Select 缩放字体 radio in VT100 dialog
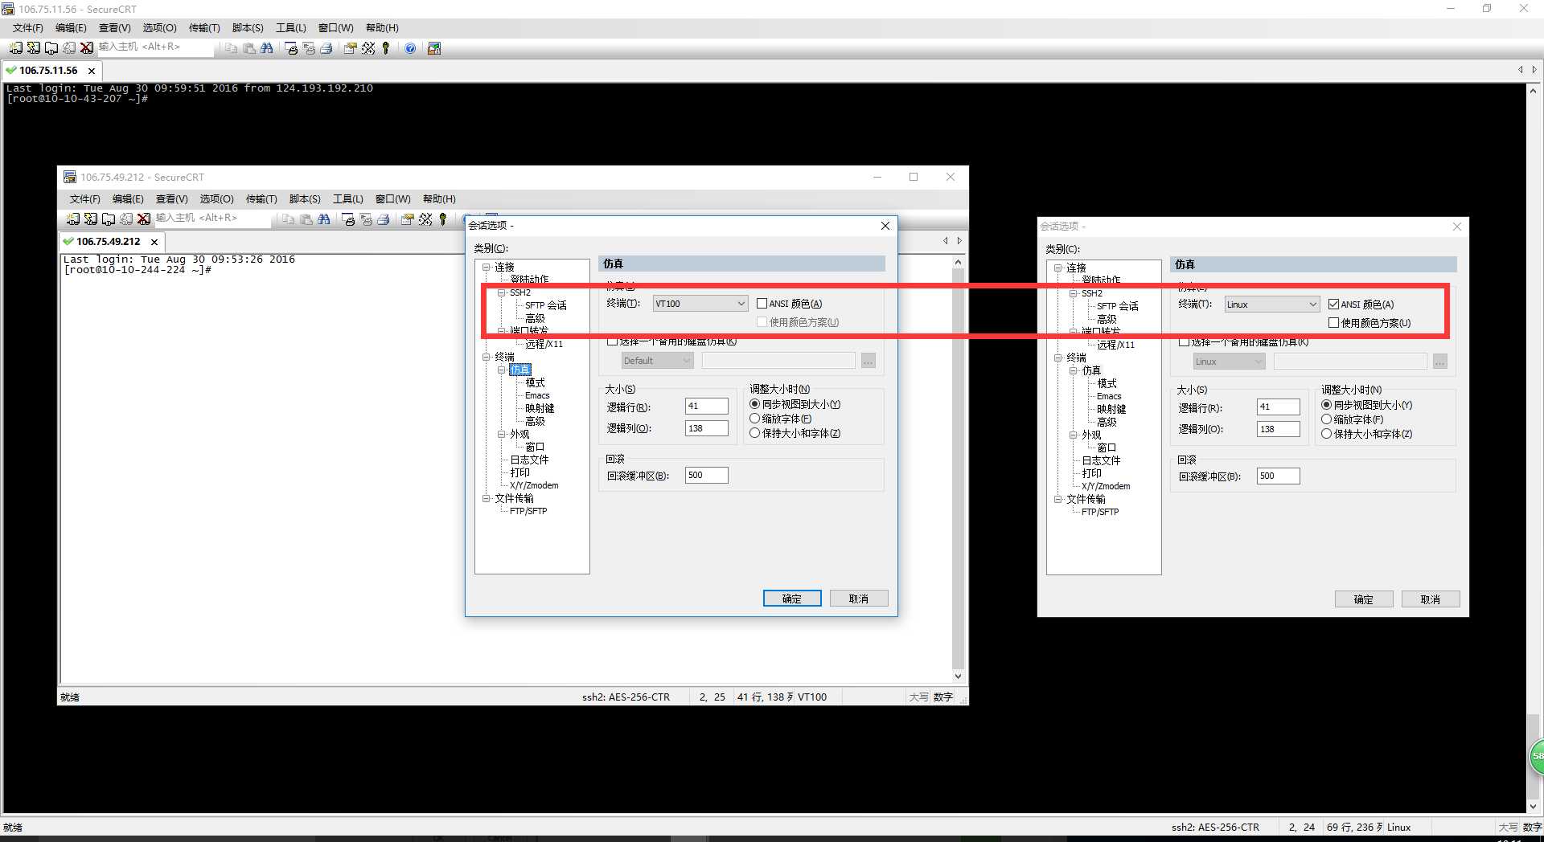Image resolution: width=1544 pixels, height=842 pixels. tap(754, 419)
